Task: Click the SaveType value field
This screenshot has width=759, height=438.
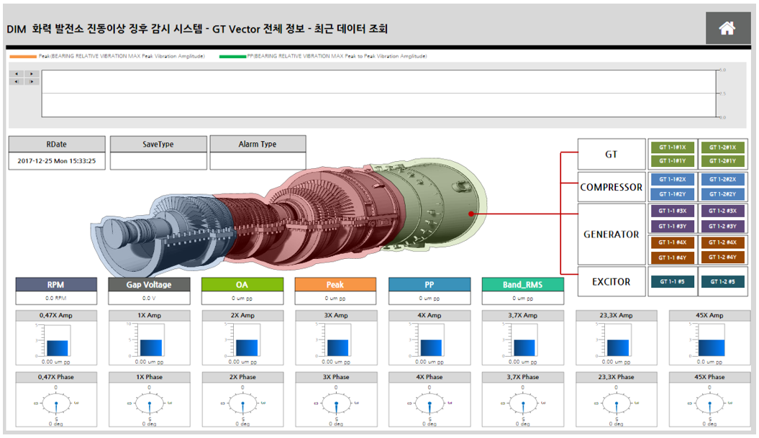Action: tap(158, 160)
